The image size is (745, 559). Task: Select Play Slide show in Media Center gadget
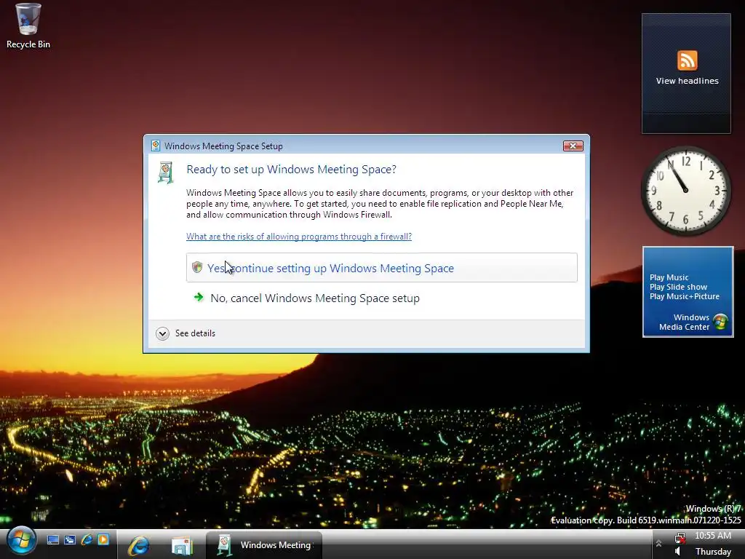(679, 287)
